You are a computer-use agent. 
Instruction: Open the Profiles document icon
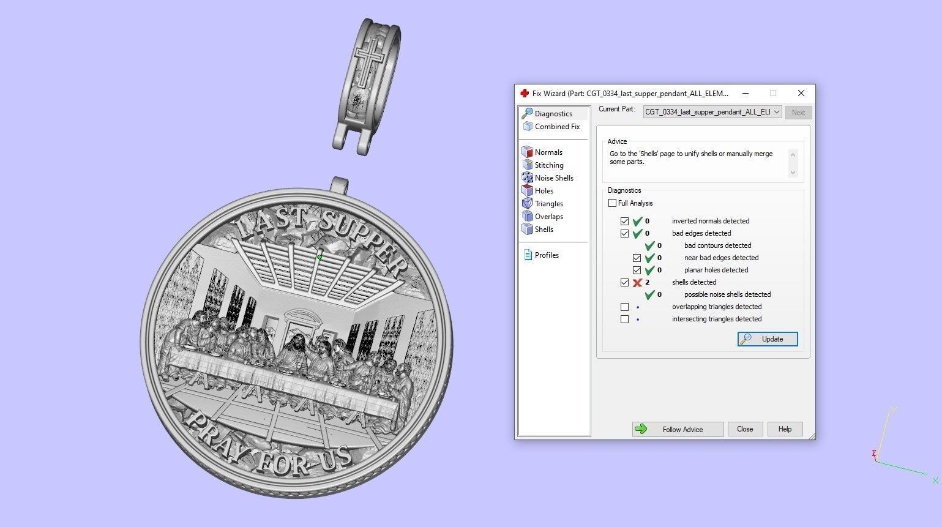pyautogui.click(x=528, y=255)
